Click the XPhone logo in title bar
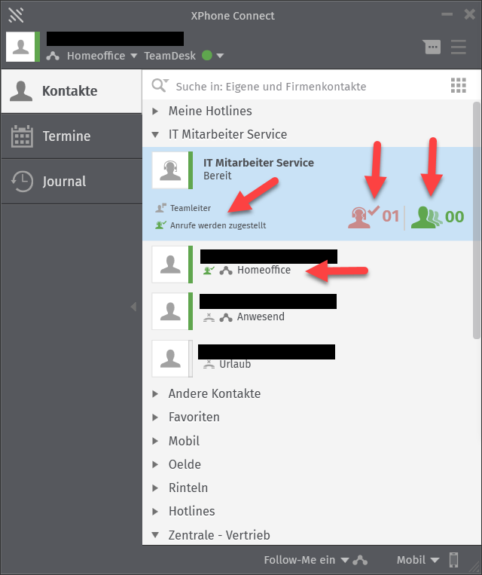Screen dimensions: 482x575 pyautogui.click(x=16, y=14)
